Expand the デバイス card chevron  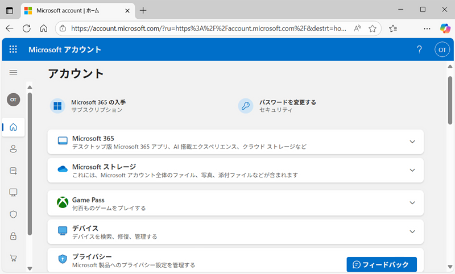[x=412, y=231]
